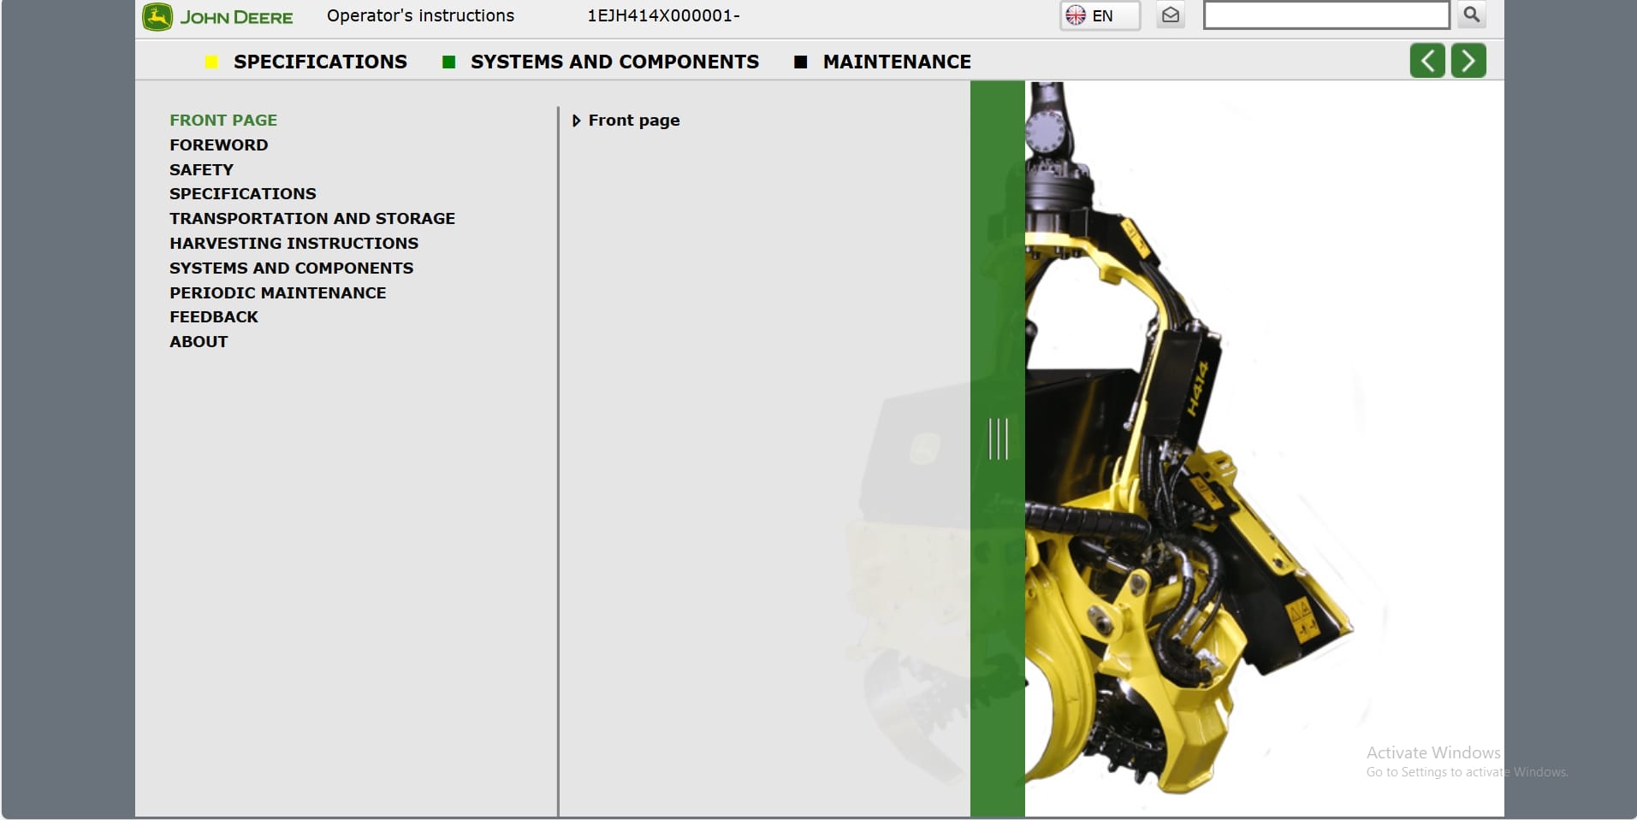This screenshot has width=1637, height=820.
Task: Open the ABOUT section
Action: coord(199,342)
